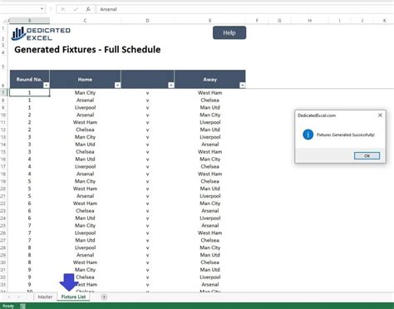
Task: Click the v cell in row 15
Action: pyautogui.click(x=147, y=152)
